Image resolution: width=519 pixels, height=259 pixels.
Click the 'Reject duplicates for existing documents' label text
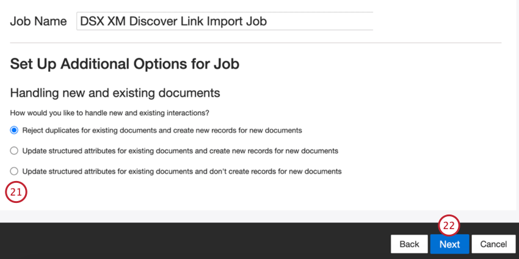coord(162,130)
